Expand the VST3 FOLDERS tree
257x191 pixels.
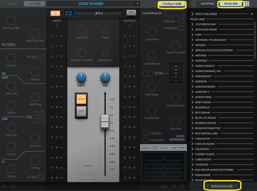(192, 14)
